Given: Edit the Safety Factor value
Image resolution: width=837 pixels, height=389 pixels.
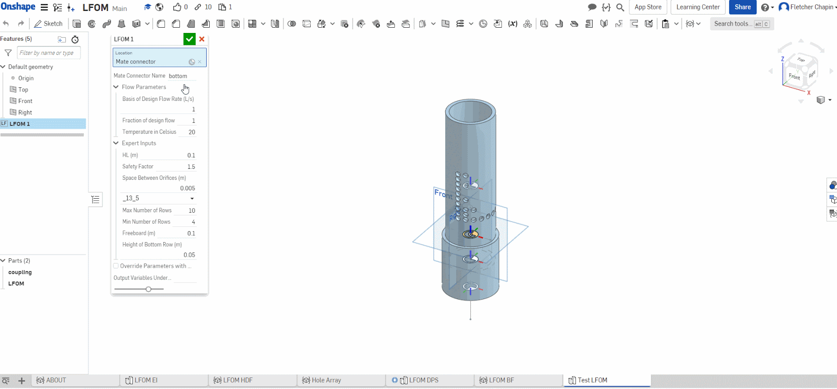Looking at the screenshot, I should point(176,167).
